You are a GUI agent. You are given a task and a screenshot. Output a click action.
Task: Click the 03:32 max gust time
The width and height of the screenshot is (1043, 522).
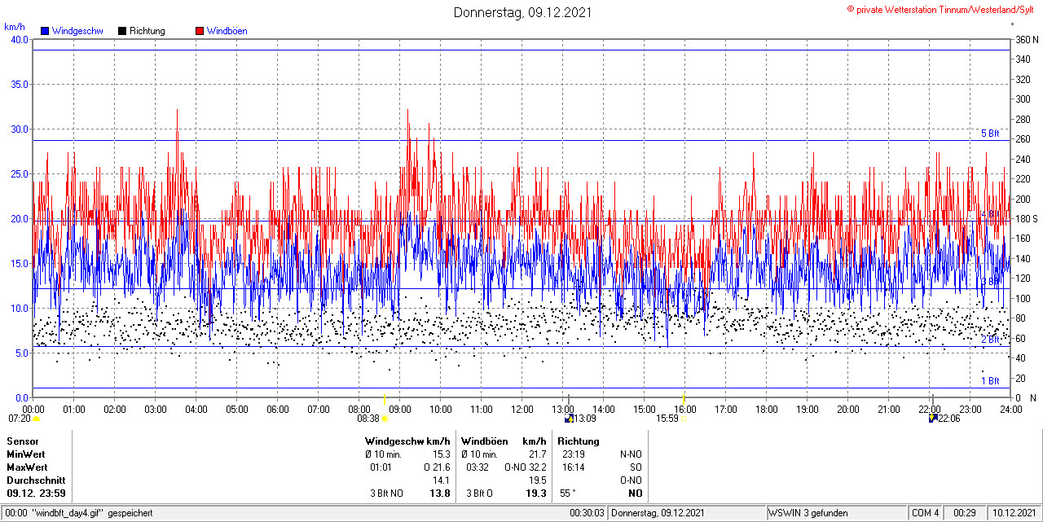[x=477, y=467]
